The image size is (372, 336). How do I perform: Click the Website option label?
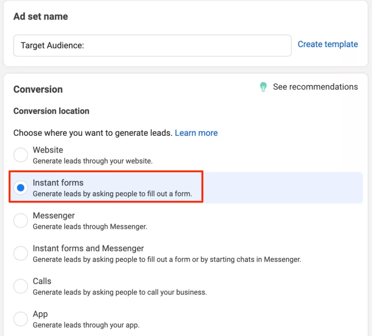[47, 150]
